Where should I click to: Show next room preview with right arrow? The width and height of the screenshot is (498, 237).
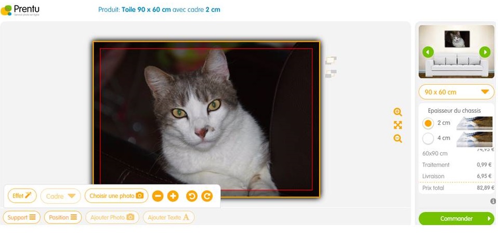click(x=484, y=52)
